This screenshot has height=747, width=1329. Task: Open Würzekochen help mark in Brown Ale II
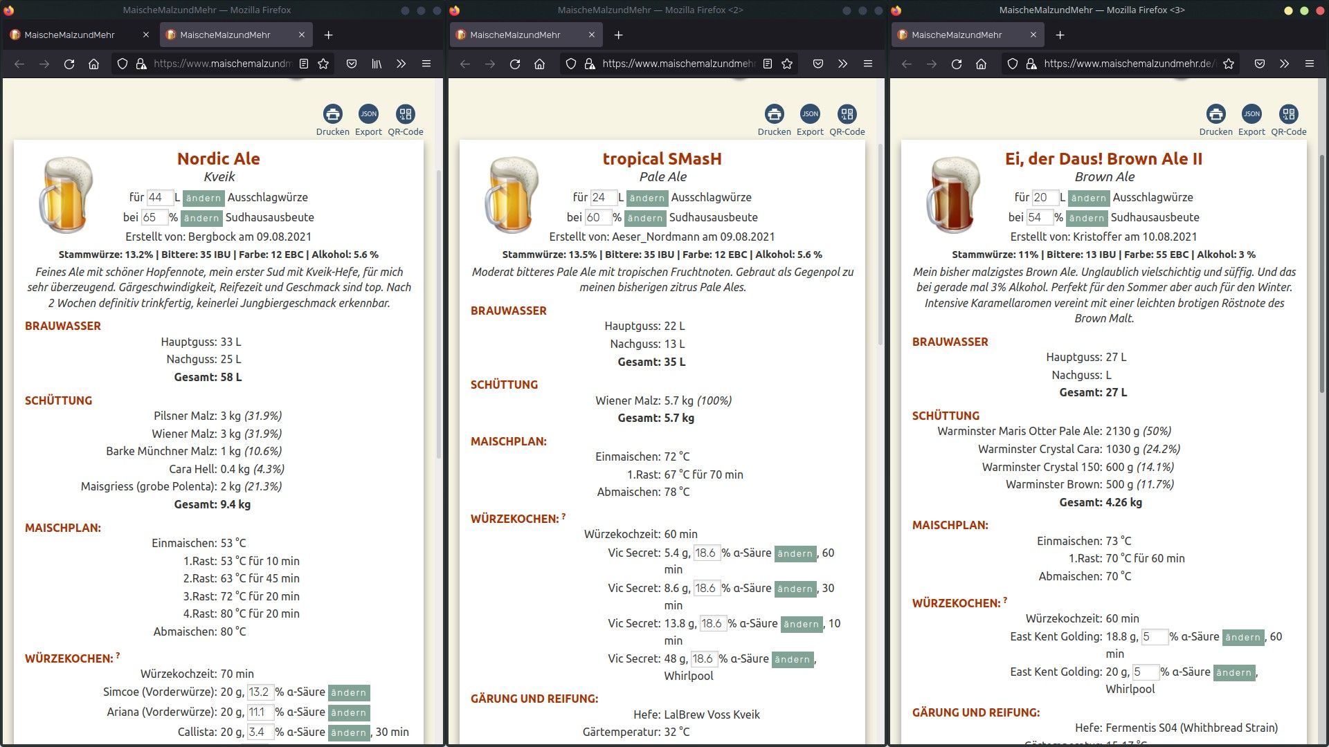pyautogui.click(x=1005, y=600)
